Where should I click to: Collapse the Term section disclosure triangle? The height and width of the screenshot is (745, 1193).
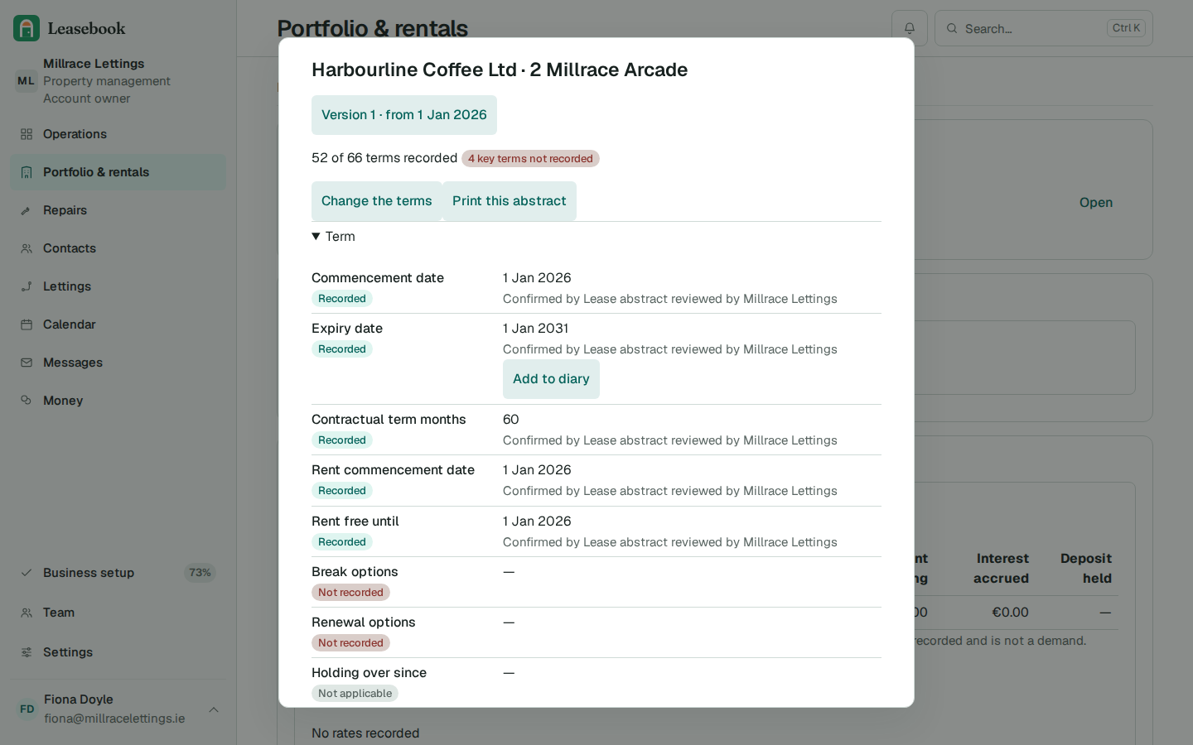point(316,237)
